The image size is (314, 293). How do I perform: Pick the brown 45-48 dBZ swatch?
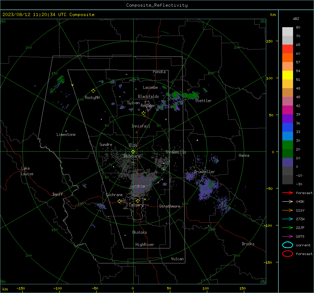point(287,93)
